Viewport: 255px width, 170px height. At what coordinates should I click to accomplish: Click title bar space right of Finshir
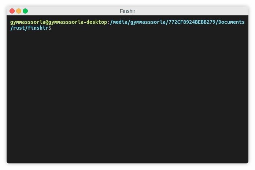192,11
